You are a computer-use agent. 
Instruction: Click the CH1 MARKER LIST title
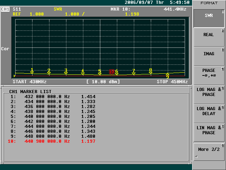pos(30,91)
